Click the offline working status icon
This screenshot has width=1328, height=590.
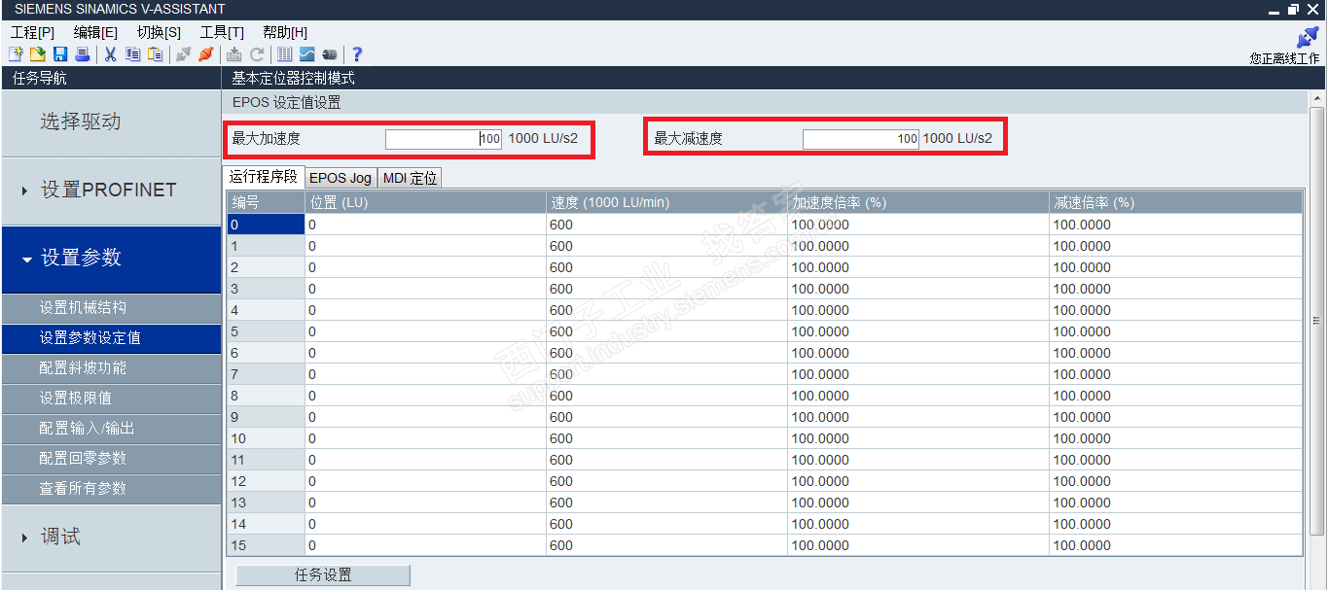click(x=1308, y=37)
